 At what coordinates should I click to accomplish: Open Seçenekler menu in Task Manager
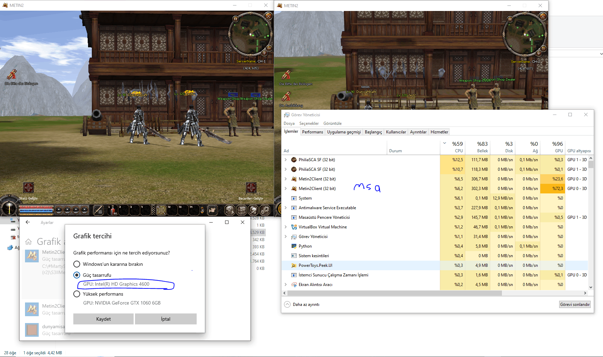(309, 123)
